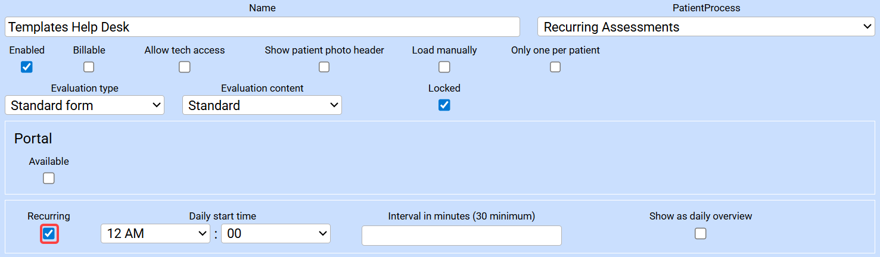Open the Evaluation content dropdown

(x=262, y=105)
